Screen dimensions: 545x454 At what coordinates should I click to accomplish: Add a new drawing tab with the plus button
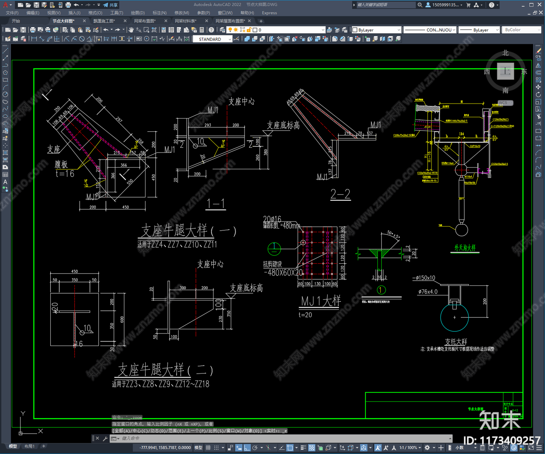[261, 21]
